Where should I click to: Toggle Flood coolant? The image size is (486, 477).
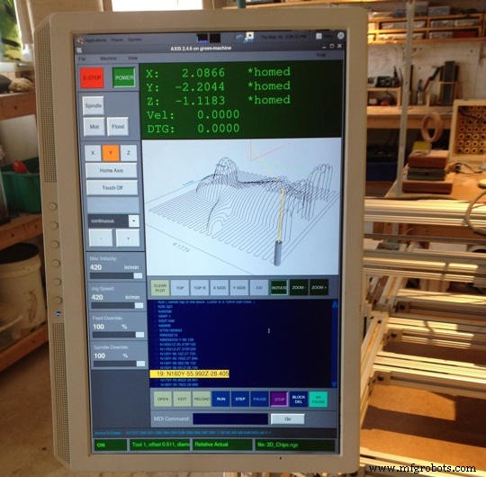point(118,127)
